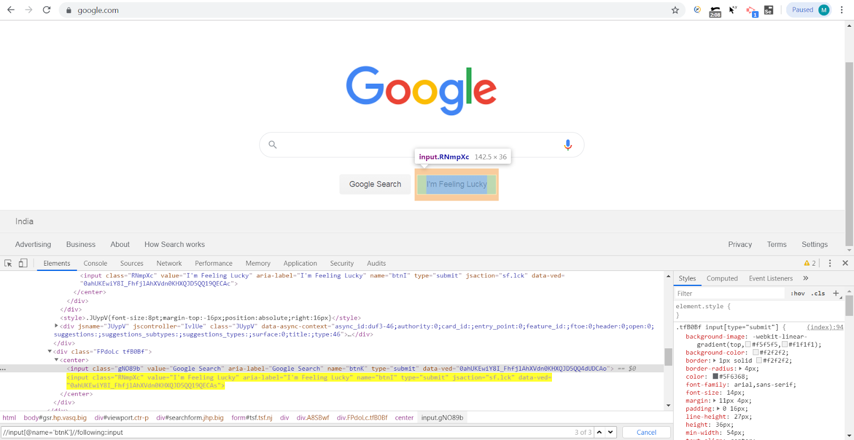This screenshot has width=854, height=440.
Task: Toggle the device toolbar icon
Action: pyautogui.click(x=23, y=263)
